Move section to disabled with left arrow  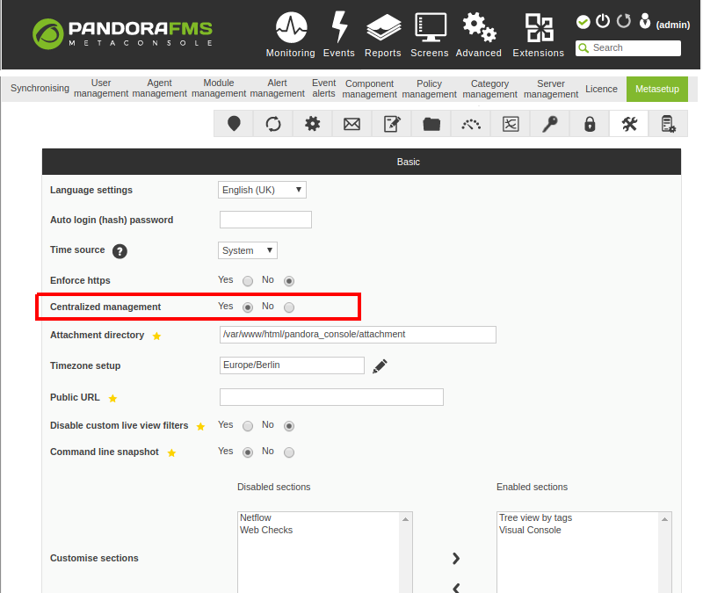point(455,587)
